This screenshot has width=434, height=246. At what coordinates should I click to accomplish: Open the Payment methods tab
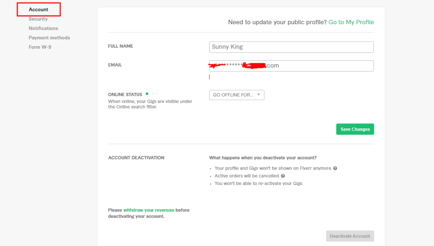(x=49, y=38)
